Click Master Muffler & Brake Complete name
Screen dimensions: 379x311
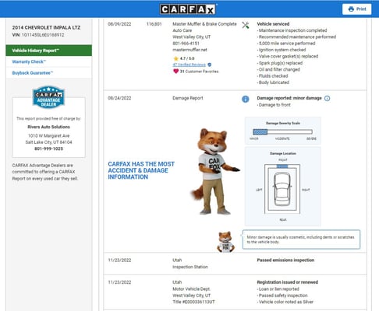coord(204,24)
